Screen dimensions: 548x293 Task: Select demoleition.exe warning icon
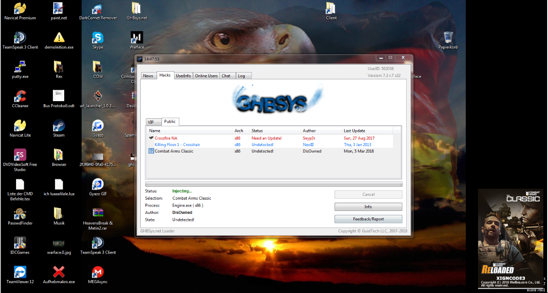click(59, 41)
